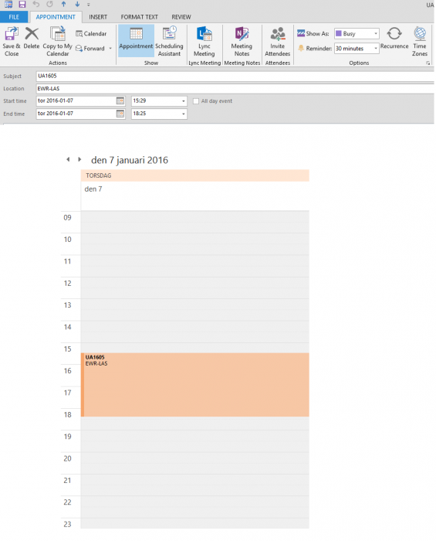The image size is (436, 541).
Task: Open the FORMAT TEXT tab
Action: coord(139,17)
